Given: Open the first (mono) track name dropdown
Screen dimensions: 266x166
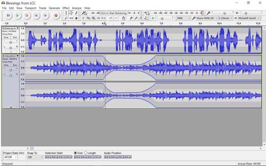Looking at the screenshot, I should (12, 28).
